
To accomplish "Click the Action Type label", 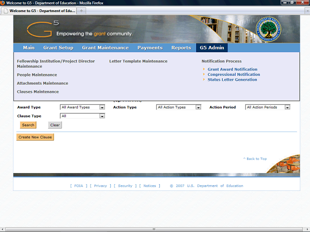I will click(x=125, y=107).
